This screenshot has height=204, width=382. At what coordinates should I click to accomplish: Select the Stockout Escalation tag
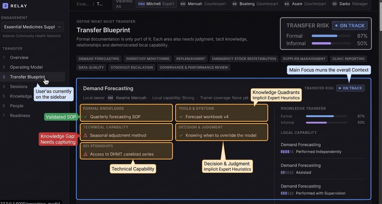pos(132,68)
